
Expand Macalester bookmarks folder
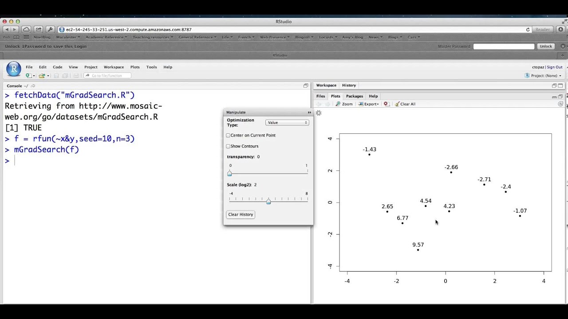coord(67,37)
